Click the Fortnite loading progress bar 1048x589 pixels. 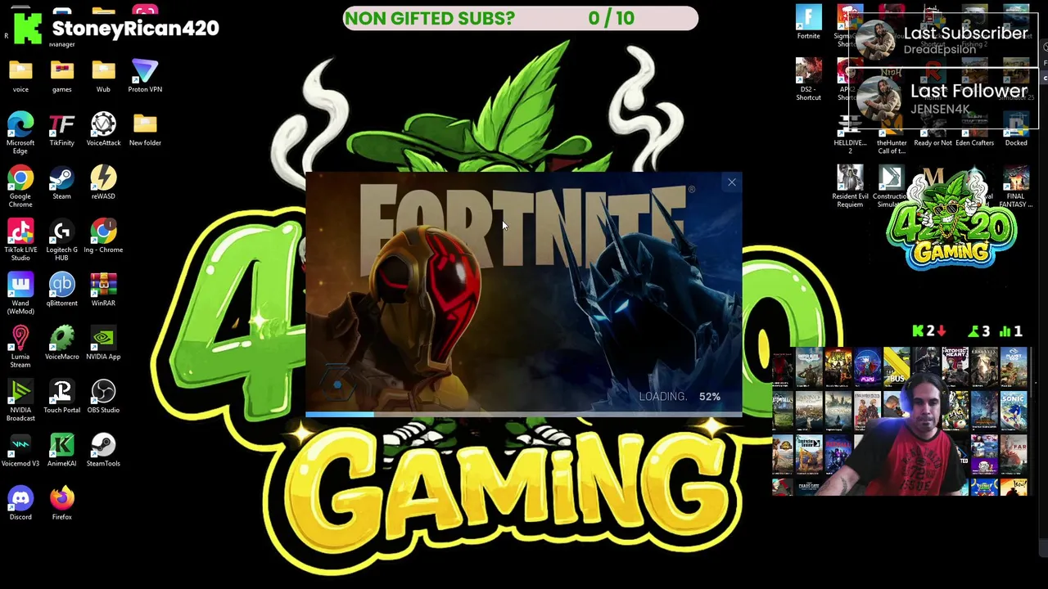pyautogui.click(x=524, y=415)
